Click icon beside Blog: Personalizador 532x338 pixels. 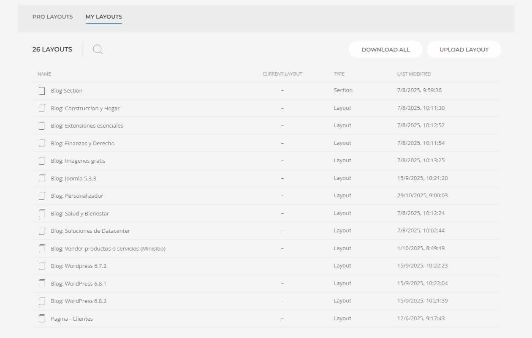(x=42, y=196)
